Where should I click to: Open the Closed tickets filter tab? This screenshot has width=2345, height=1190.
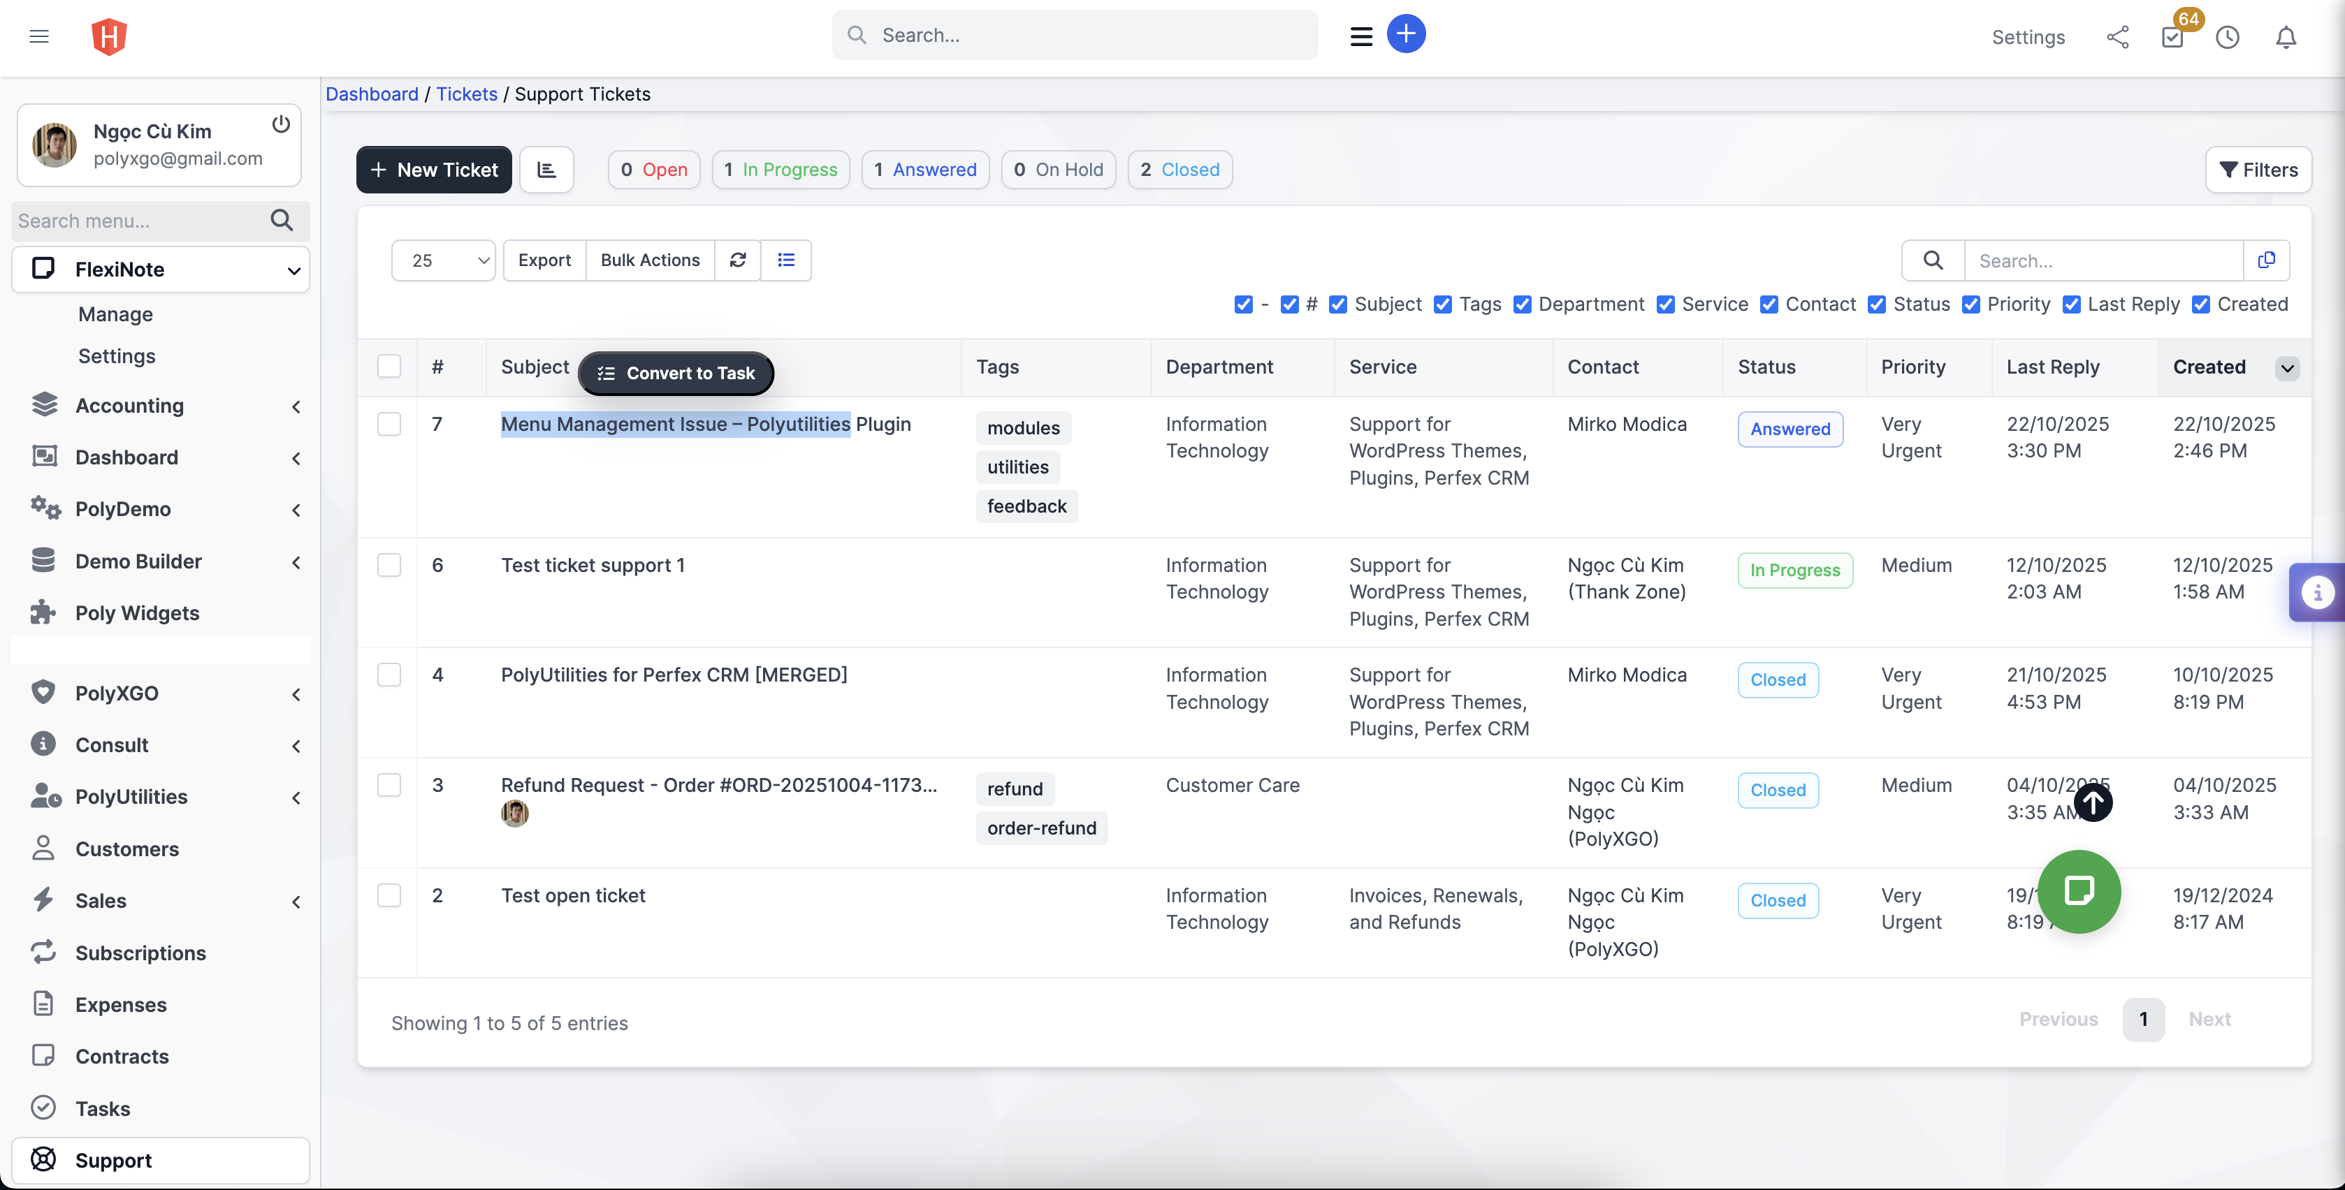click(x=1179, y=169)
